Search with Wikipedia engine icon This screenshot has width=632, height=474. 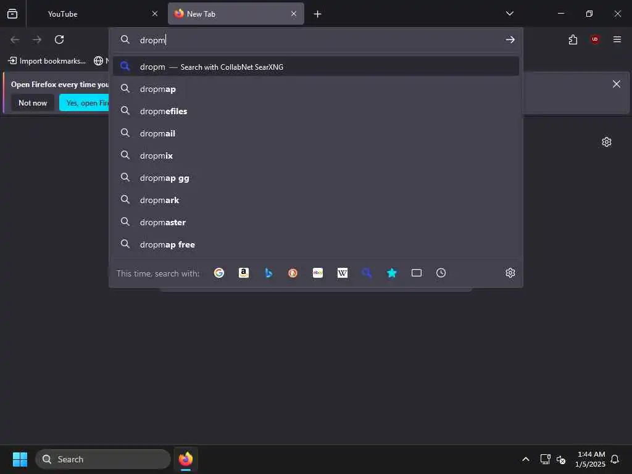(342, 273)
